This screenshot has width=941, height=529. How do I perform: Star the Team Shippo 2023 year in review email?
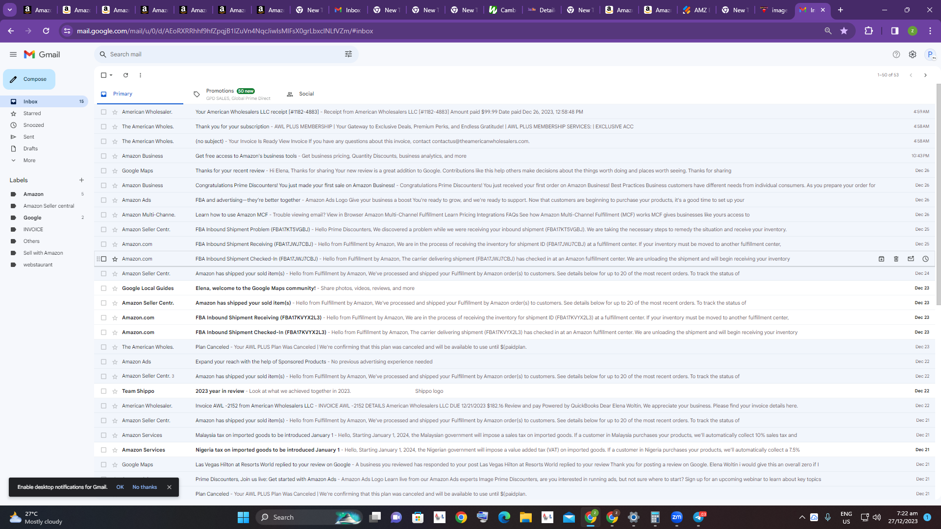[115, 391]
